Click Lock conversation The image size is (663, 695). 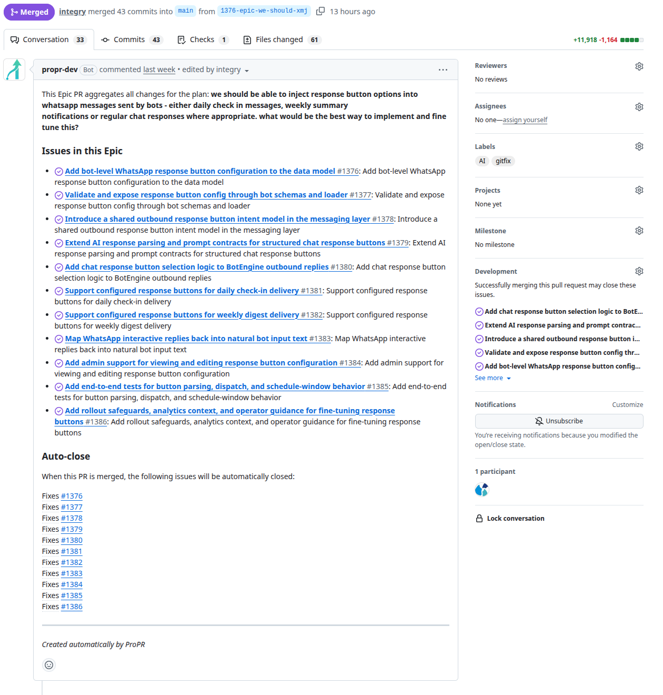tap(510, 519)
